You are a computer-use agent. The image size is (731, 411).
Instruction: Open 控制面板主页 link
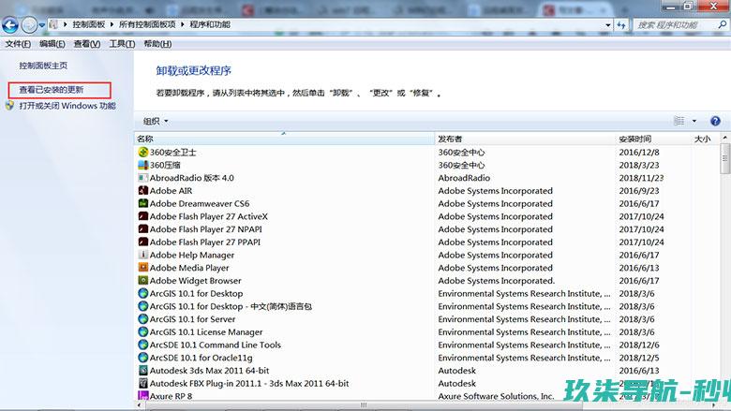point(43,66)
